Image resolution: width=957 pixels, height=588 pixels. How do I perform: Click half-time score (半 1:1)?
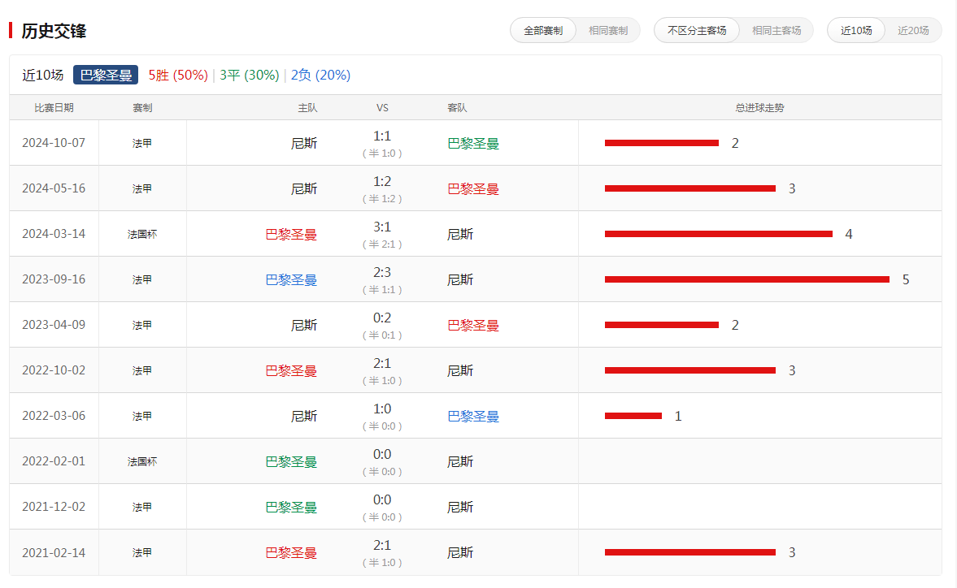point(382,290)
